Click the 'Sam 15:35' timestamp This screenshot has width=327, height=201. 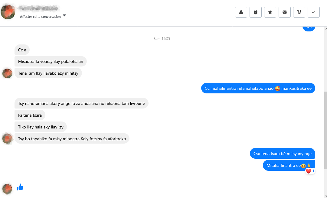pos(162,39)
